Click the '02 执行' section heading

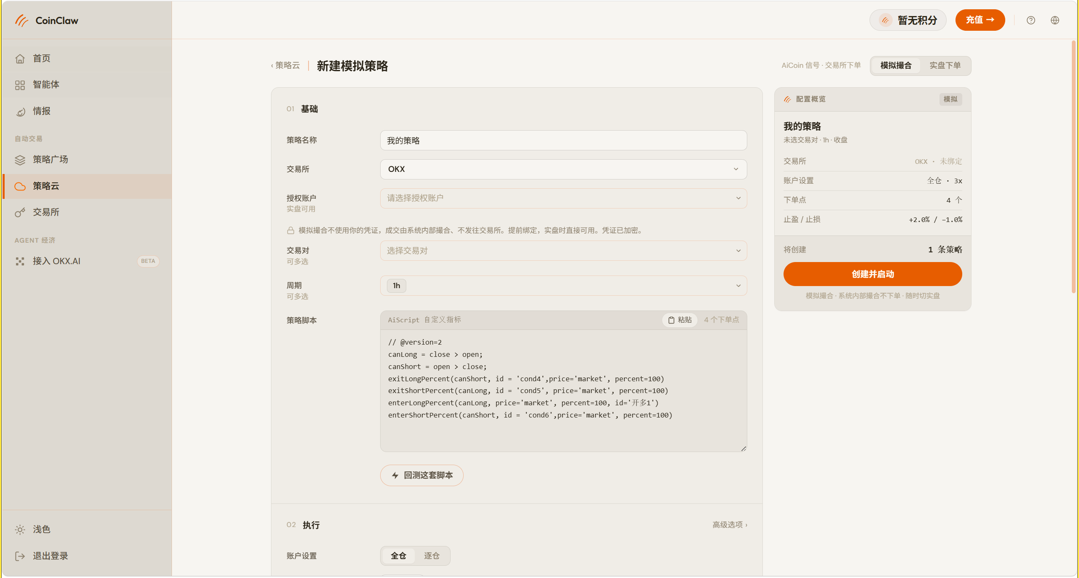click(x=303, y=525)
